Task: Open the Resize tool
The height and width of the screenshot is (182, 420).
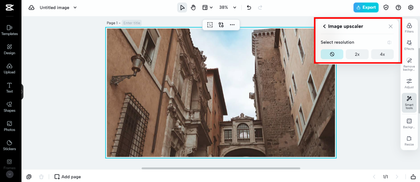Action: click(x=409, y=141)
